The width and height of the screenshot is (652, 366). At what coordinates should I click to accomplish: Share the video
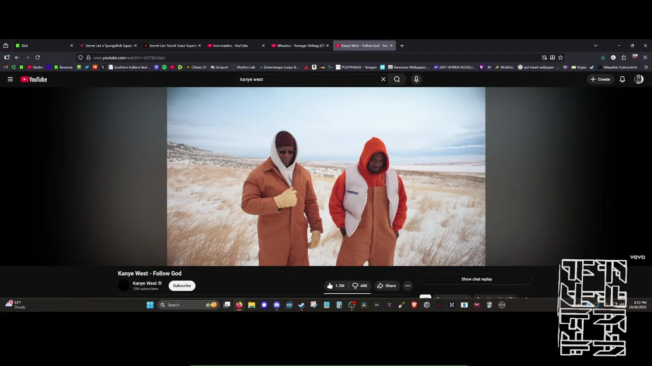tap(387, 286)
